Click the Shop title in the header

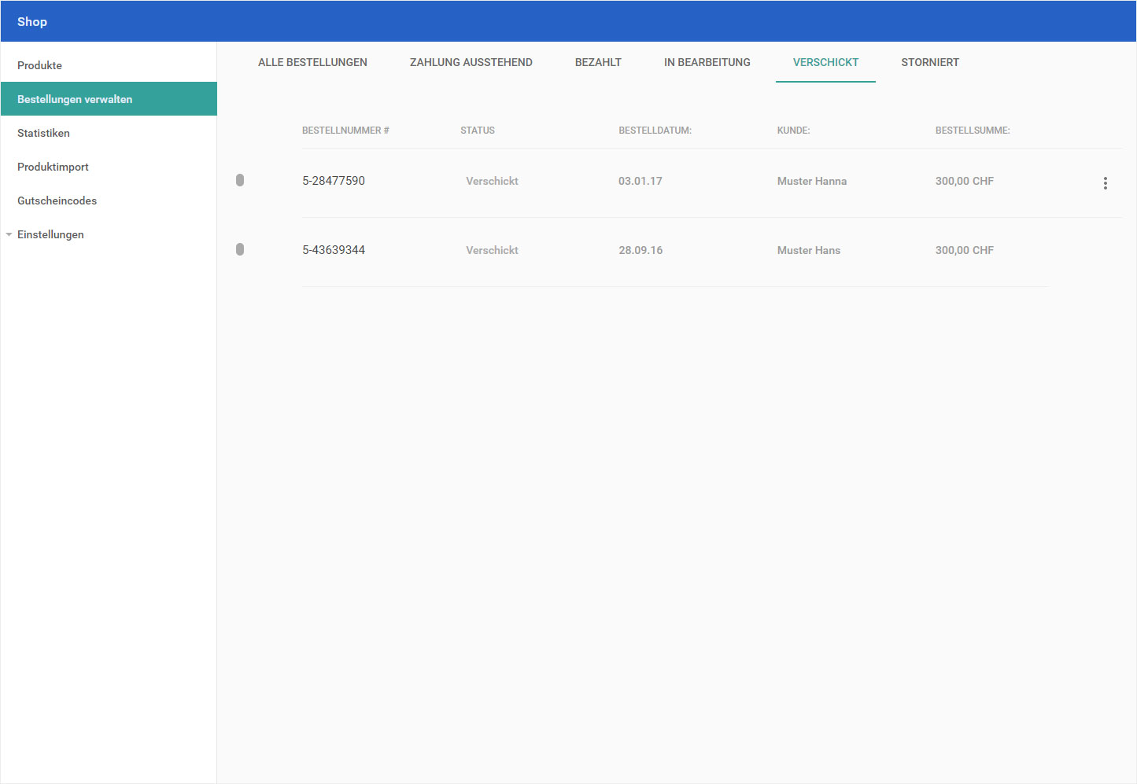point(32,21)
